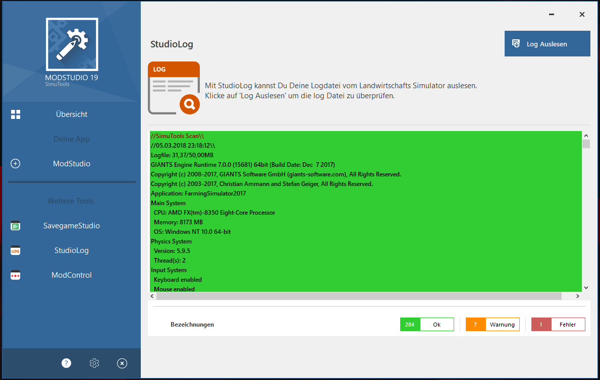Click the large LOG magnifier illustration
This screenshot has height=380, width=600.
click(174, 88)
